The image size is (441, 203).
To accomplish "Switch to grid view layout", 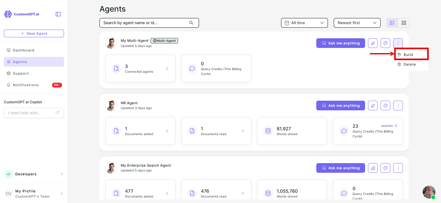I will [404, 23].
